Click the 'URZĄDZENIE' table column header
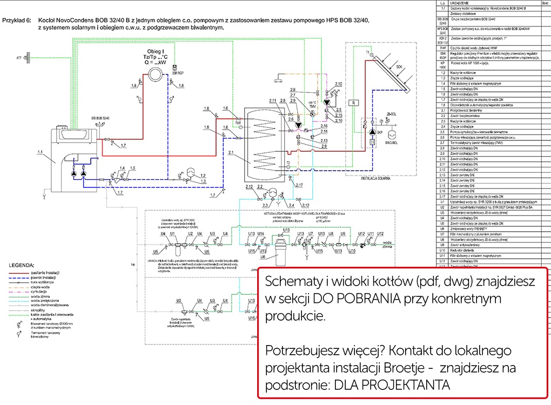This screenshot has height=405, width=551. (459, 3)
